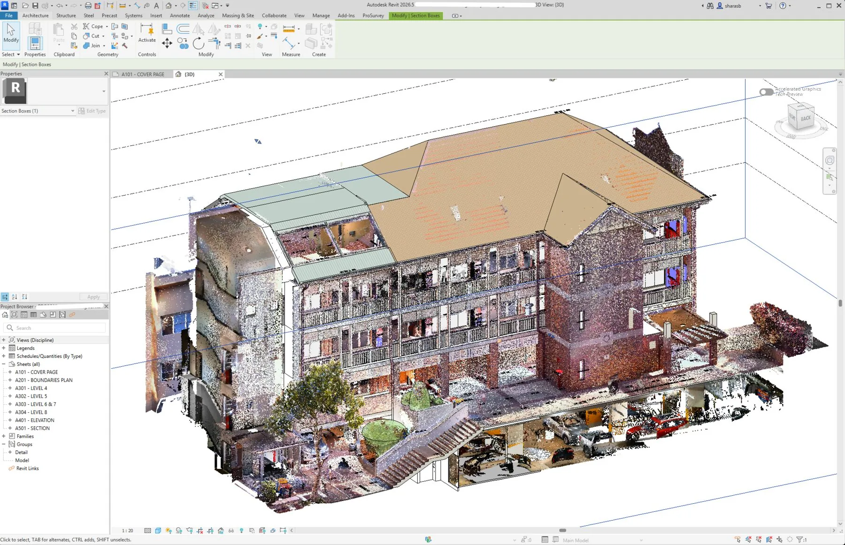
Task: Toggle Shadows in the view control bar
Action: (x=179, y=530)
